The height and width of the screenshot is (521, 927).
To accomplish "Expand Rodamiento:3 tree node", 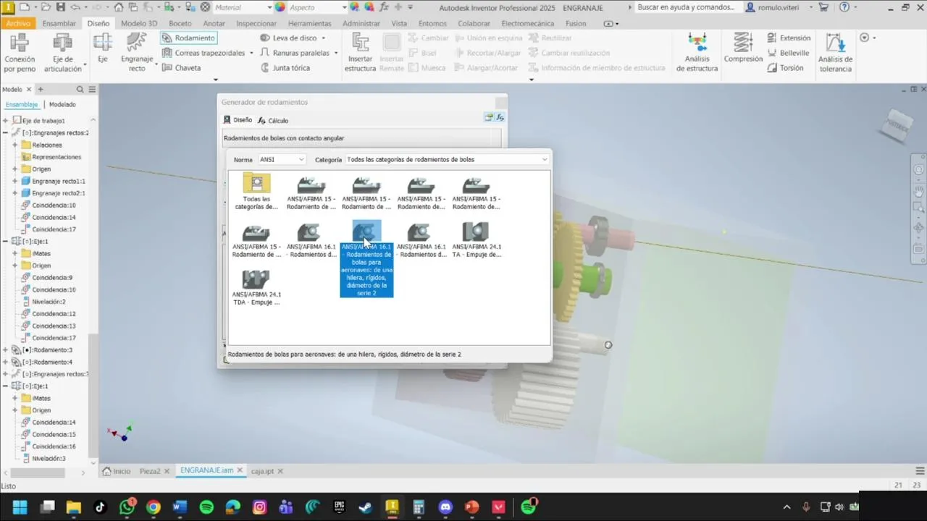I will click(5, 350).
